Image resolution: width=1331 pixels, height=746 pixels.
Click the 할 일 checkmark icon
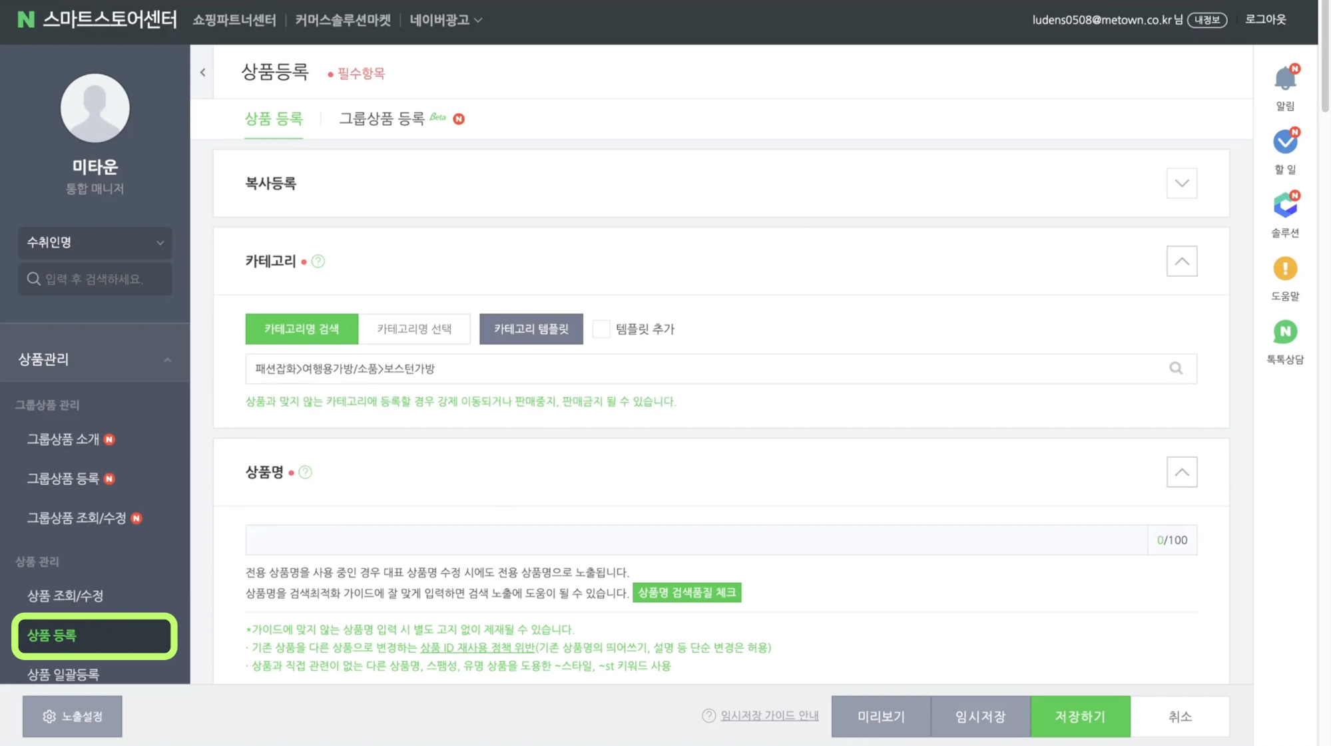[x=1284, y=141]
